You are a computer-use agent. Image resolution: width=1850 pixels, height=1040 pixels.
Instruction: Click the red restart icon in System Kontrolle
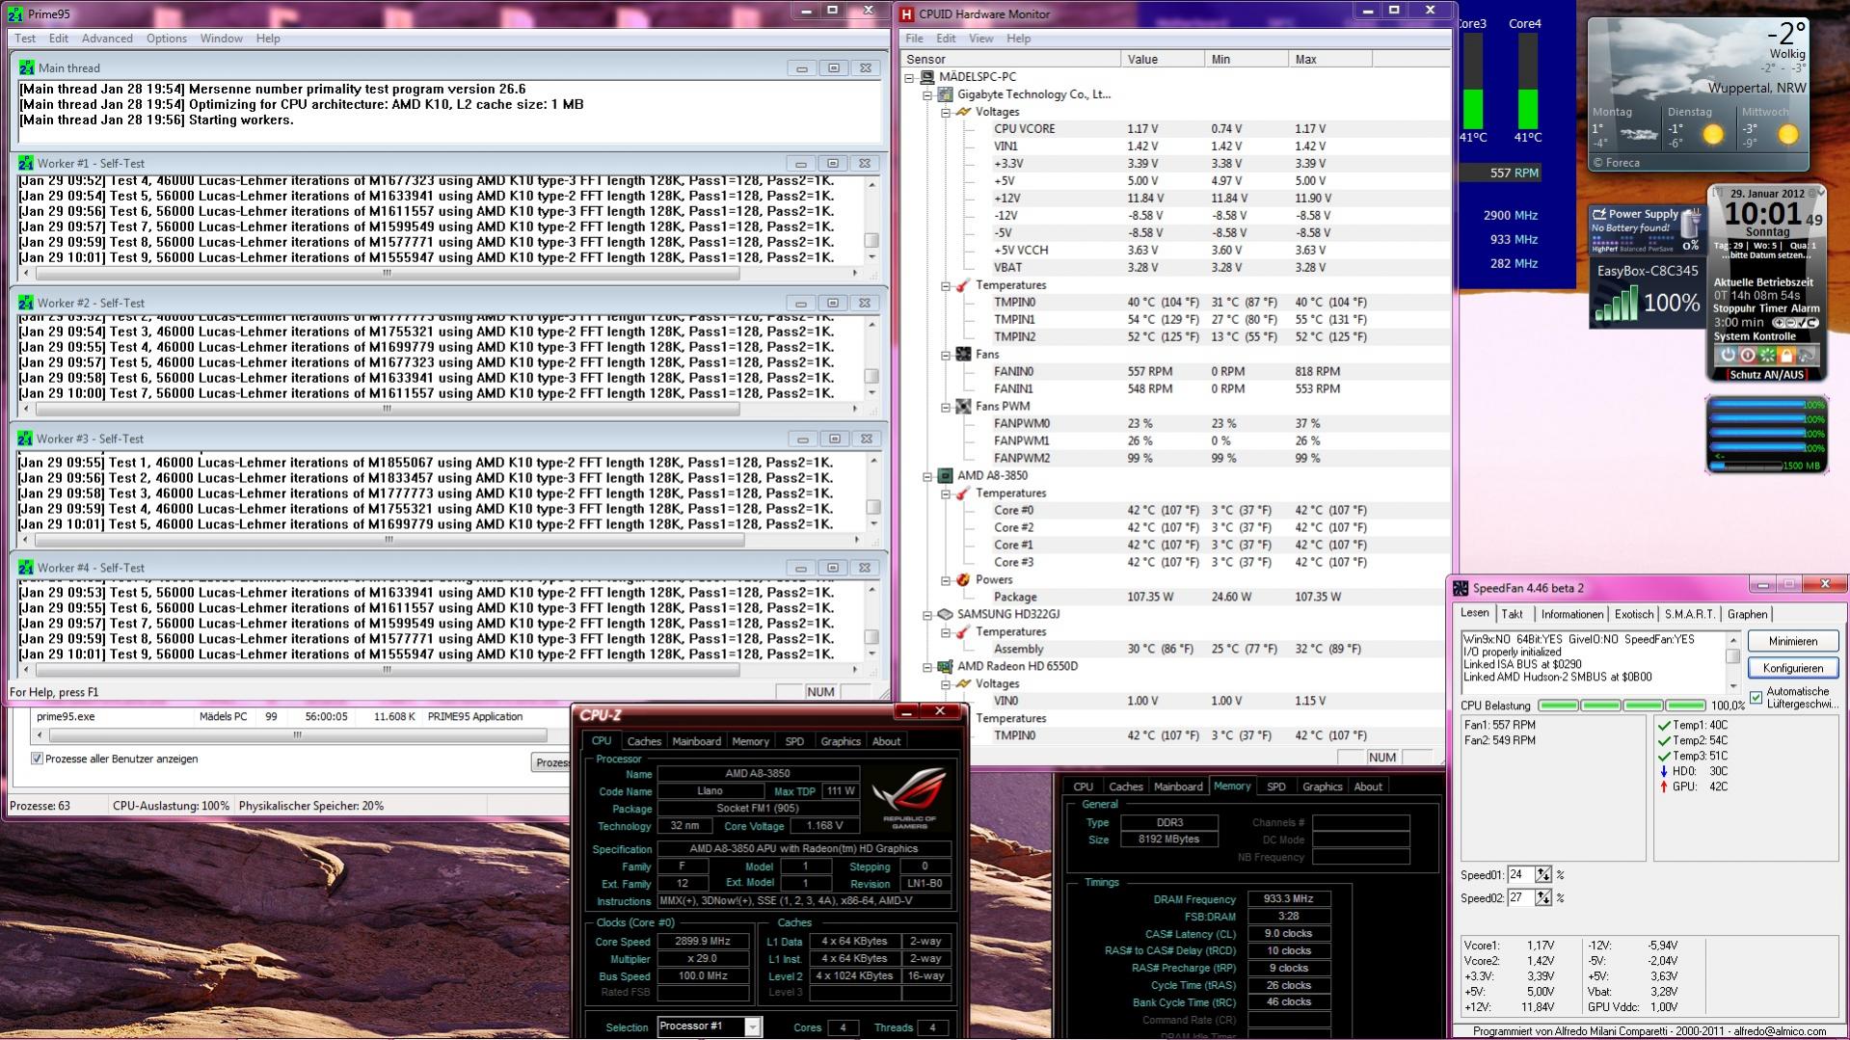point(1748,355)
